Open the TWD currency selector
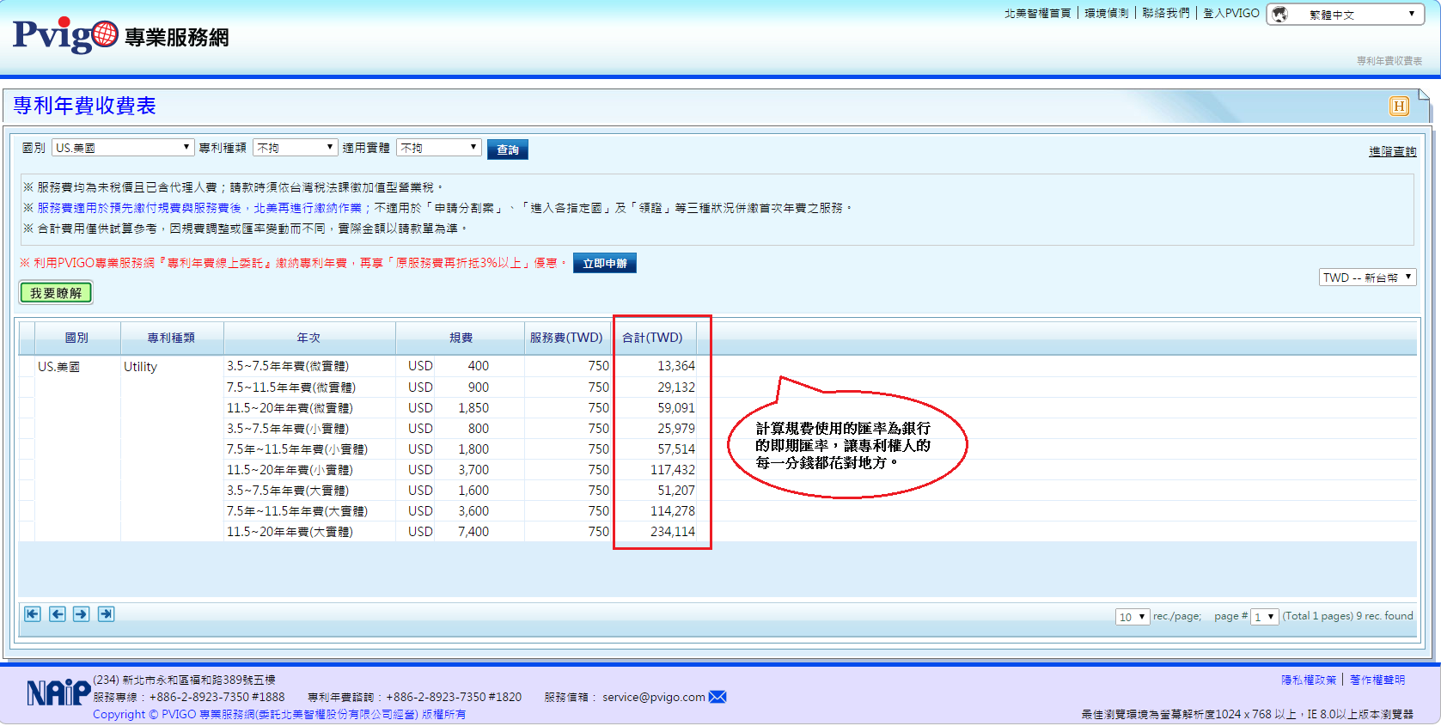Screen dimensions: 1441x726 pyautogui.click(x=1367, y=278)
